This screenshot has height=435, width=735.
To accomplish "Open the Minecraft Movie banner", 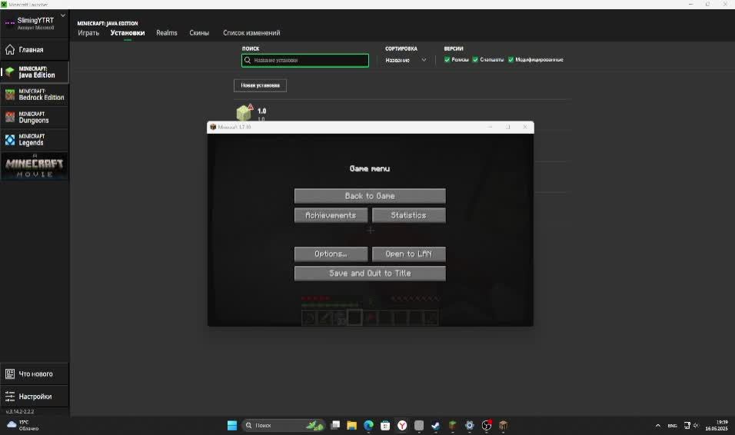I will 35,167.
